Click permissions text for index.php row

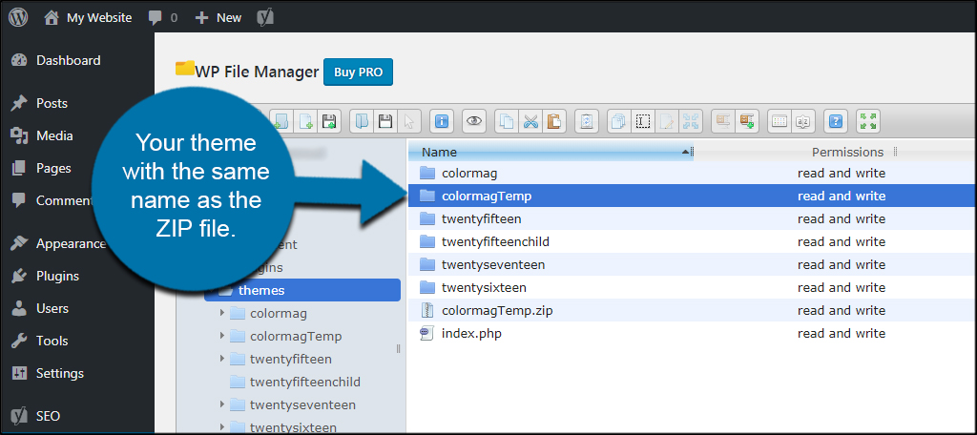tap(842, 334)
